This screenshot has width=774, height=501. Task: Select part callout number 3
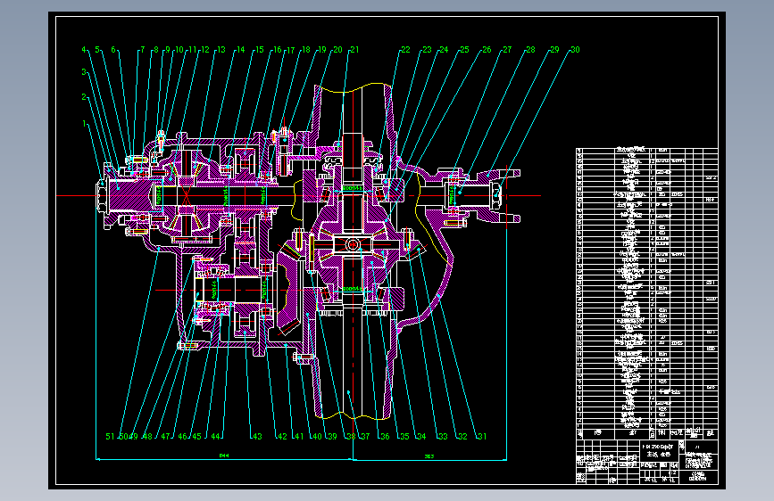coord(84,72)
